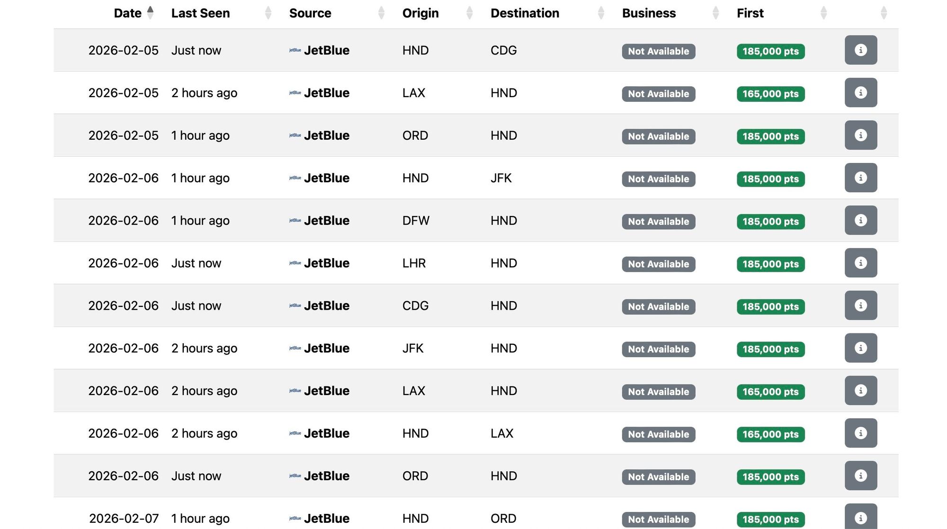Sort table by Destination column
This screenshot has width=947, height=529.
(525, 13)
